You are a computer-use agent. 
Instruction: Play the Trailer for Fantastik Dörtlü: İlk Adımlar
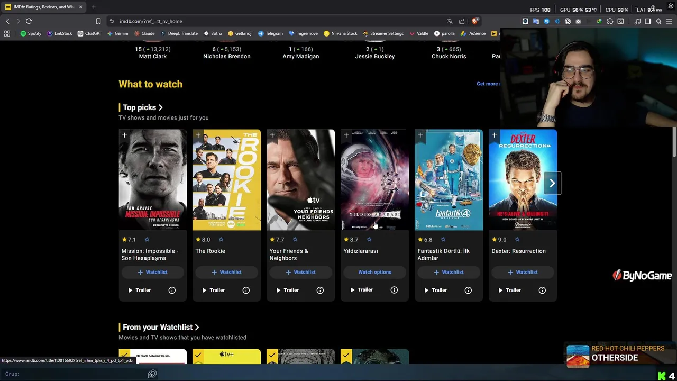[435, 290]
